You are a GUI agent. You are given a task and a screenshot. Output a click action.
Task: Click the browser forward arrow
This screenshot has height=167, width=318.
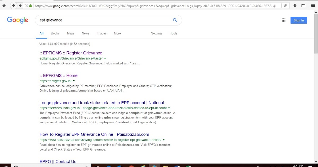tap(20, 6)
